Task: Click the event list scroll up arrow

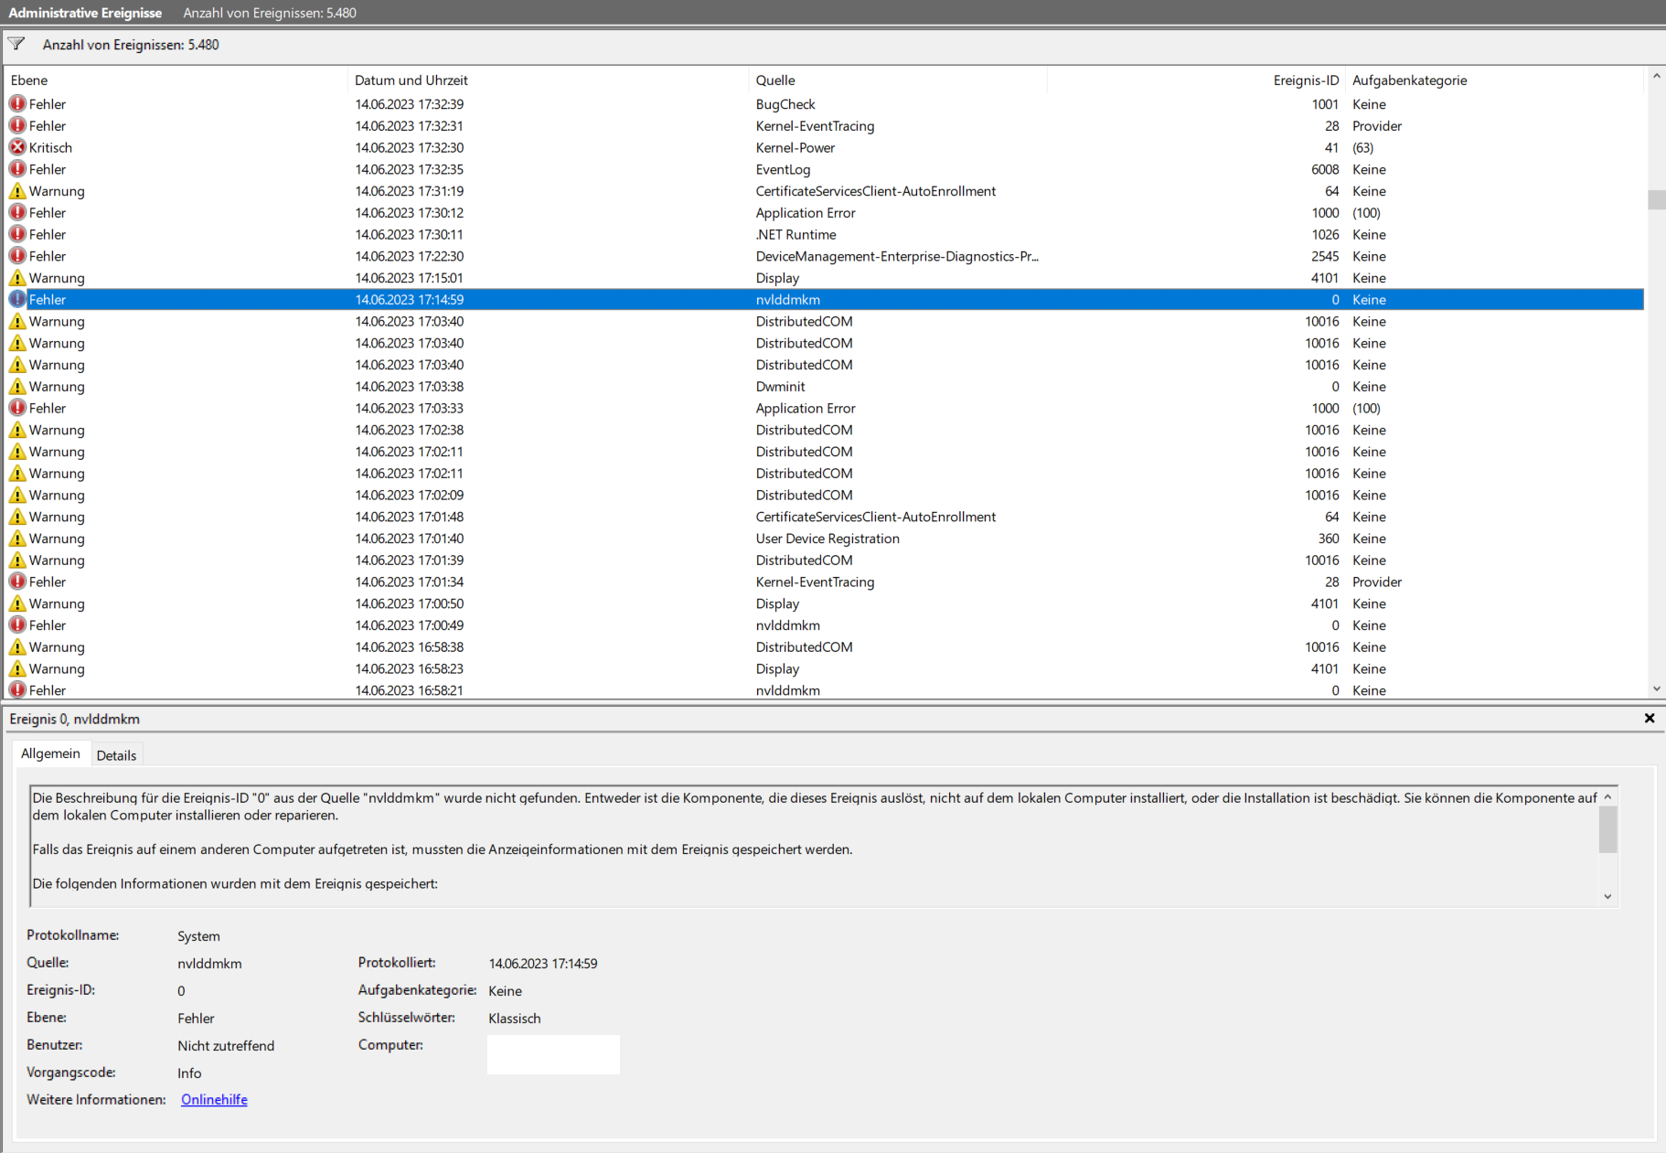Action: click(1657, 77)
